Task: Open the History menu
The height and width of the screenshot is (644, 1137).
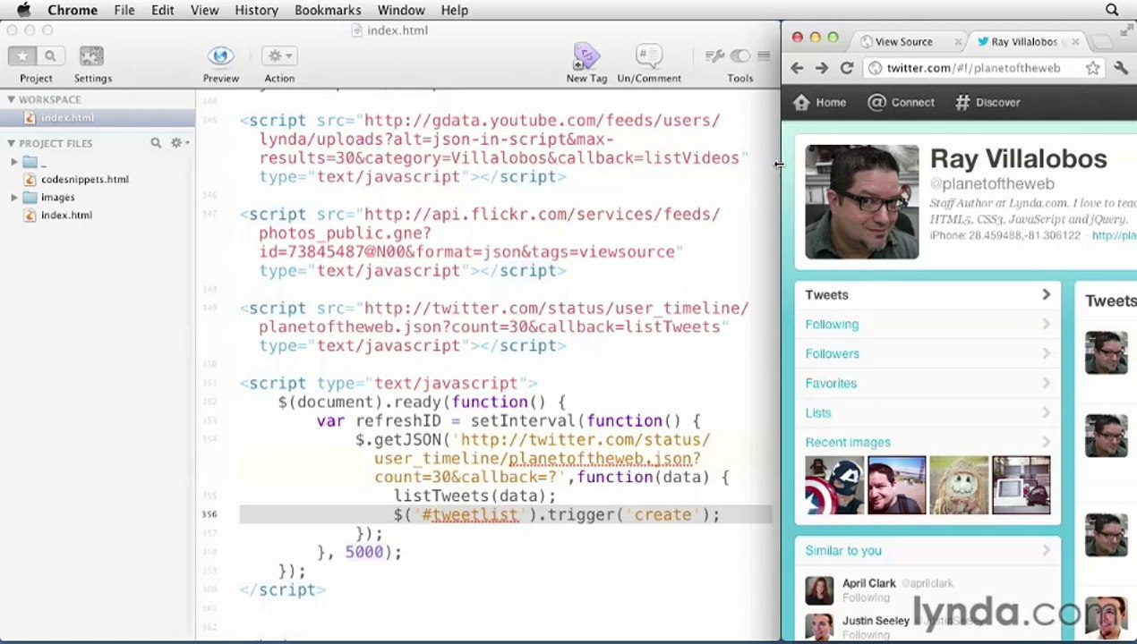Action: 256,10
